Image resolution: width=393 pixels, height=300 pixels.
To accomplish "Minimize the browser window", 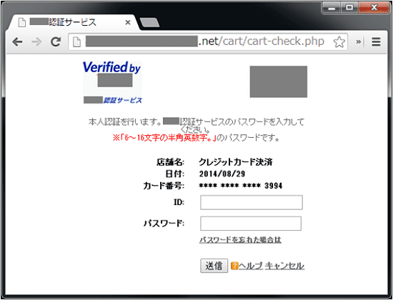I will pyautogui.click(x=332, y=9).
